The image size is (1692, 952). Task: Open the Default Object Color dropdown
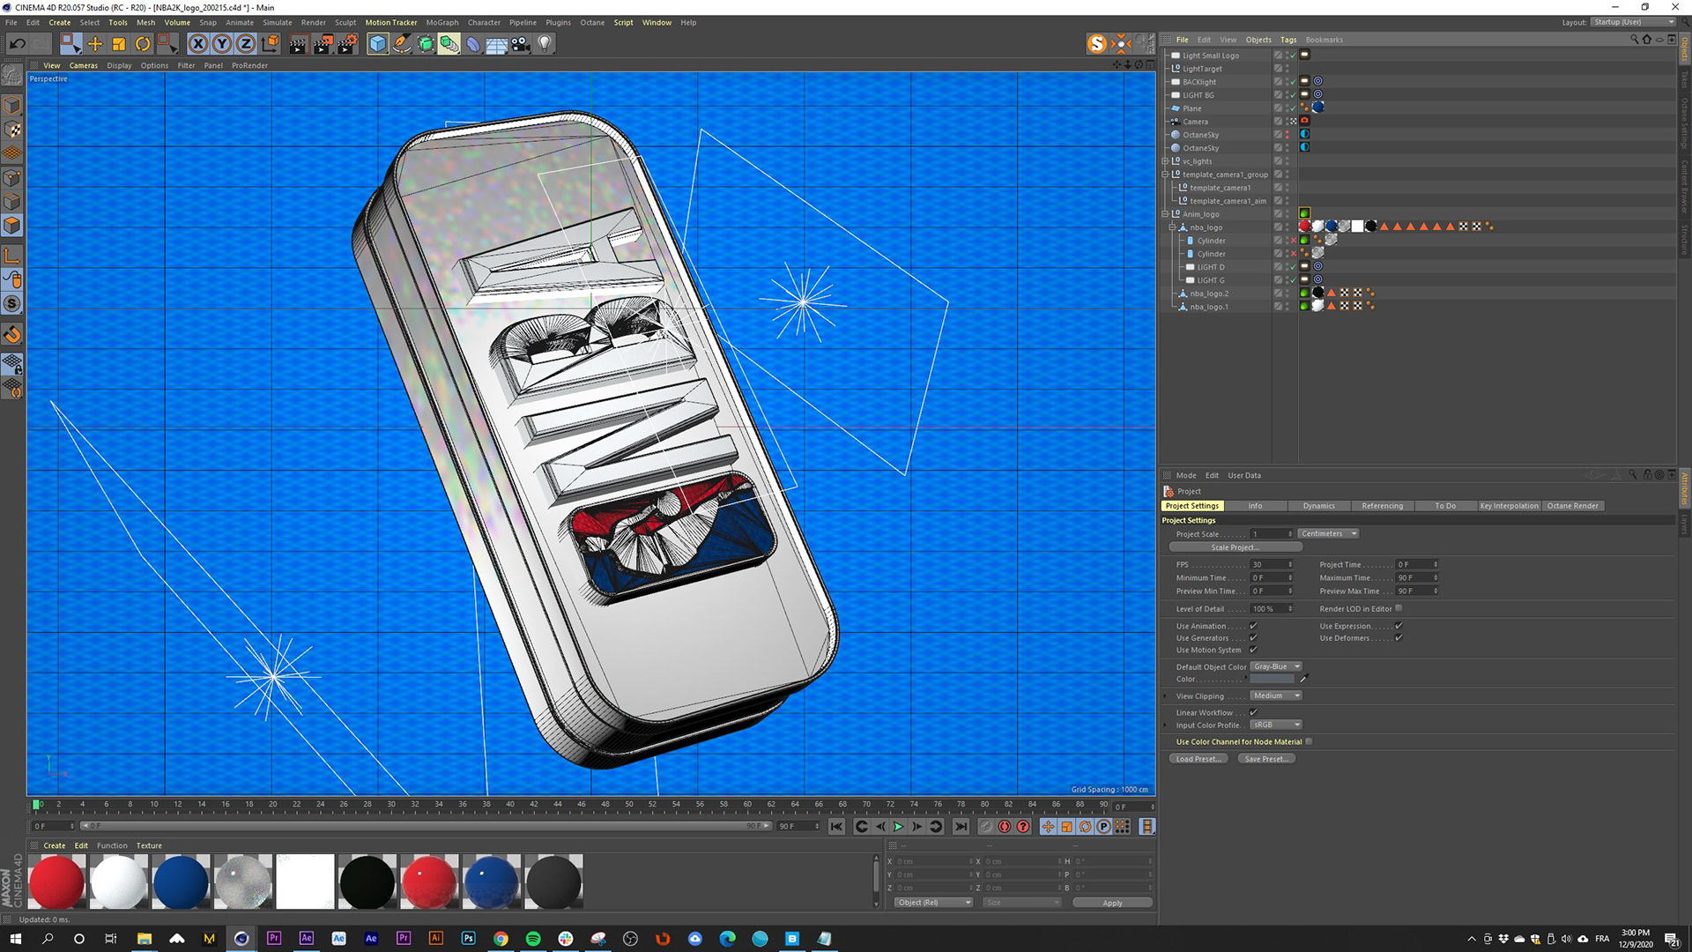pyautogui.click(x=1275, y=666)
